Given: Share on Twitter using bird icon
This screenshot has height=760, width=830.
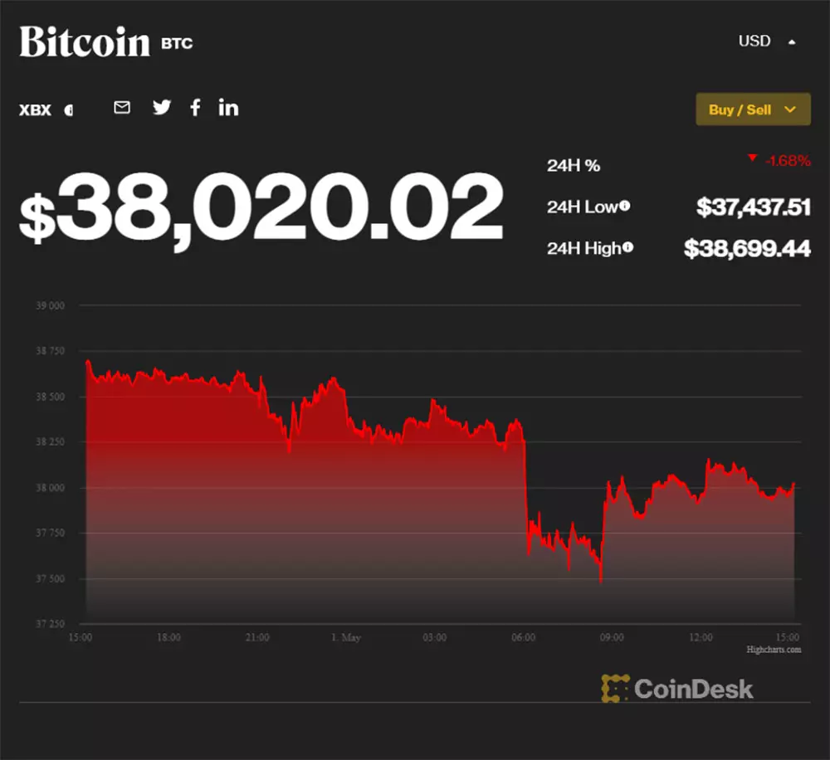Looking at the screenshot, I should pos(162,107).
